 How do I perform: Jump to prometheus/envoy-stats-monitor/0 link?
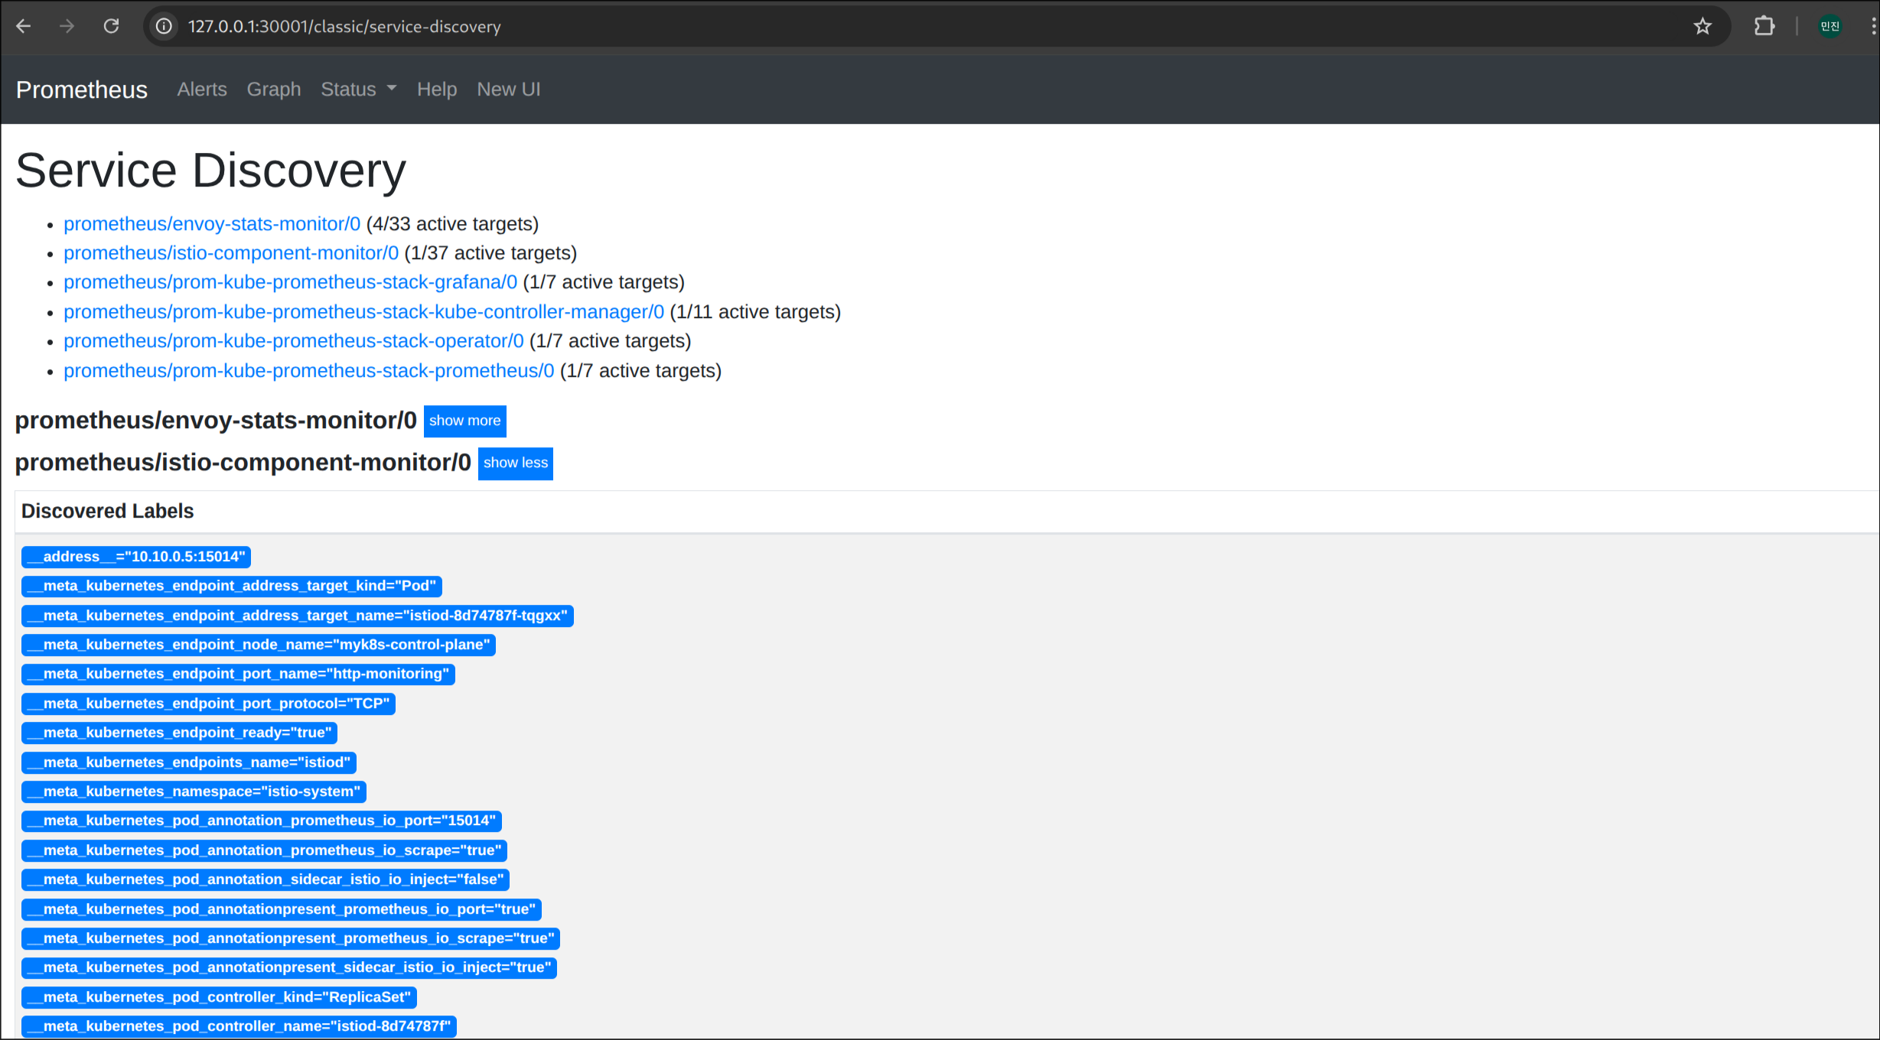coord(212,224)
